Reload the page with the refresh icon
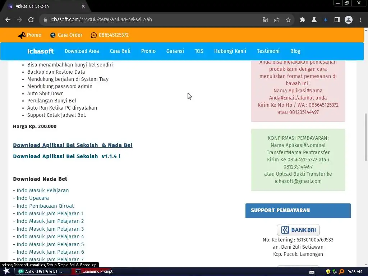The image size is (368, 276). (31, 20)
